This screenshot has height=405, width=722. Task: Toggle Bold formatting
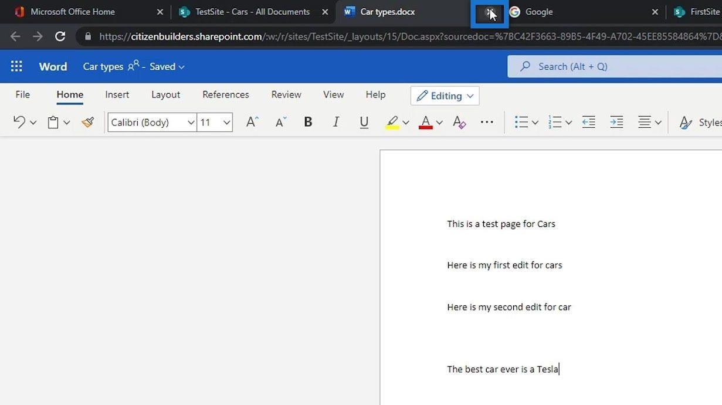tap(308, 122)
